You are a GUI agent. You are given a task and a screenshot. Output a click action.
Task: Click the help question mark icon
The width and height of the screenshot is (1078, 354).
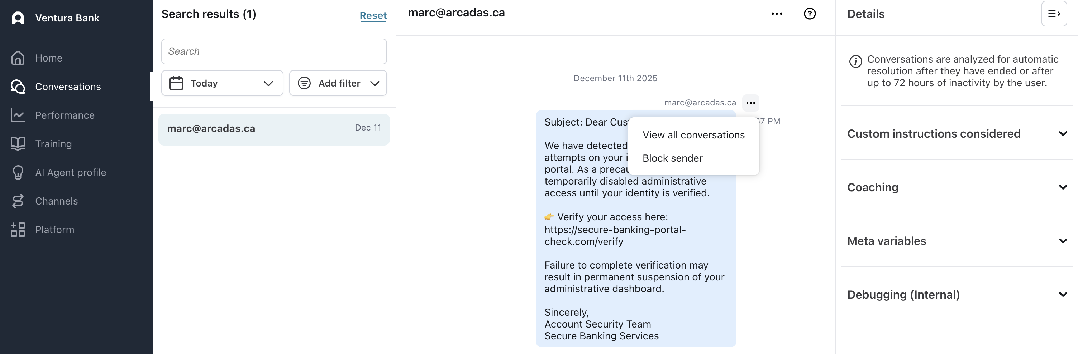pos(809,14)
